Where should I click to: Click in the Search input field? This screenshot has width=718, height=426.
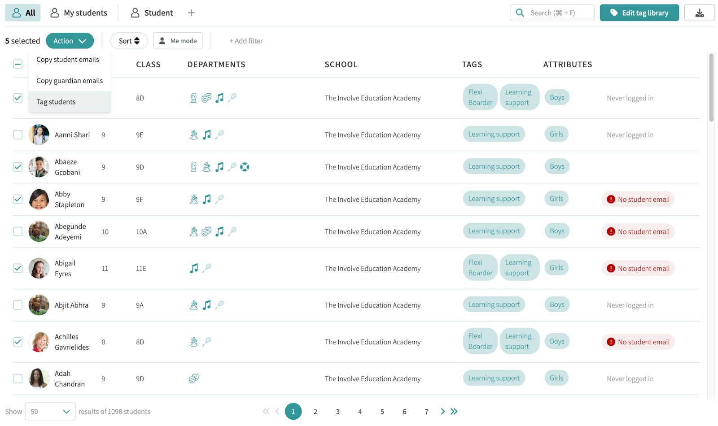point(556,13)
